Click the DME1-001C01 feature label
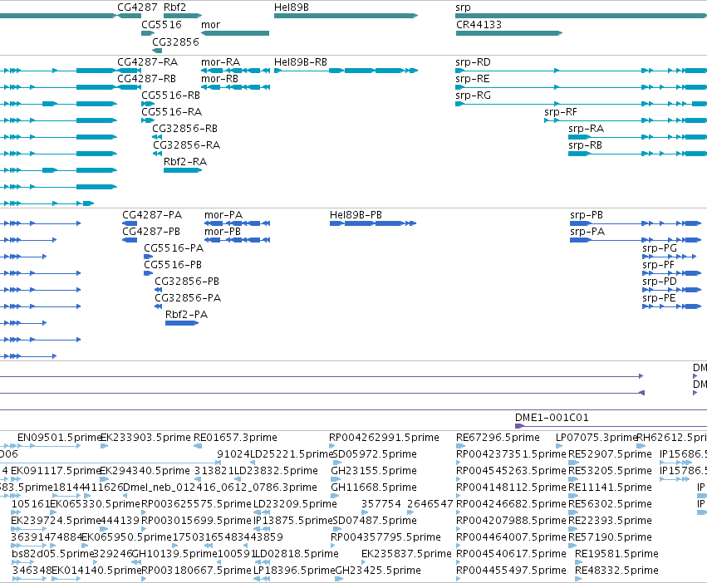707x583 pixels. [552, 418]
